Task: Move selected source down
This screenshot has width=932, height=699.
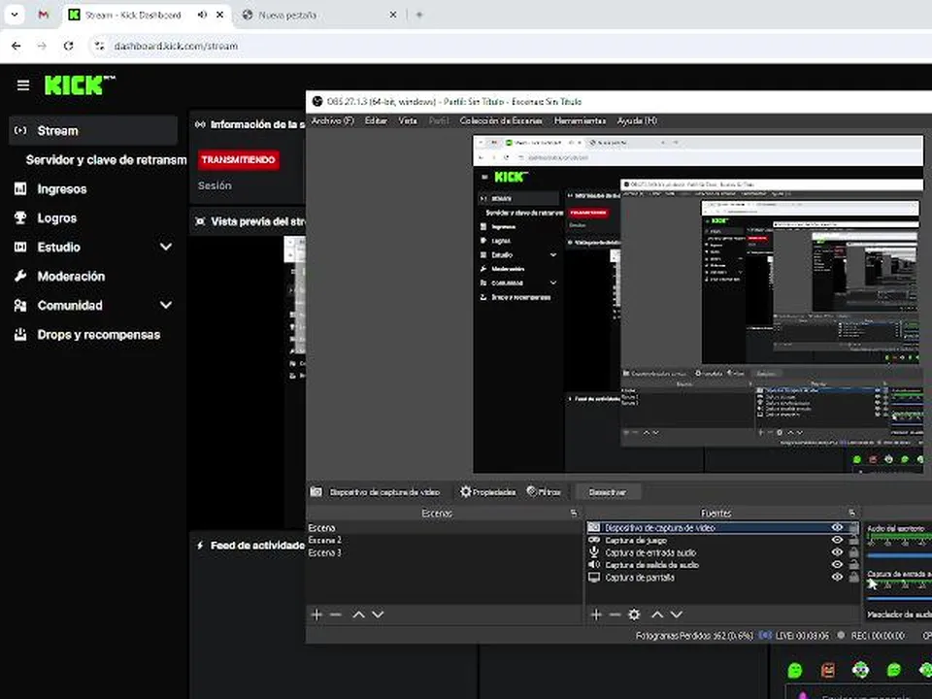Action: 677,615
